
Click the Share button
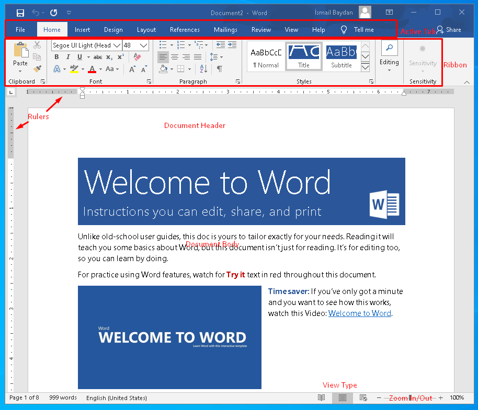(449, 30)
